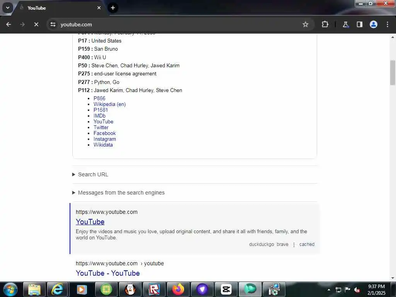Viewport: 396px width, 297px height.
Task: Open the P856 link
Action: (x=99, y=98)
